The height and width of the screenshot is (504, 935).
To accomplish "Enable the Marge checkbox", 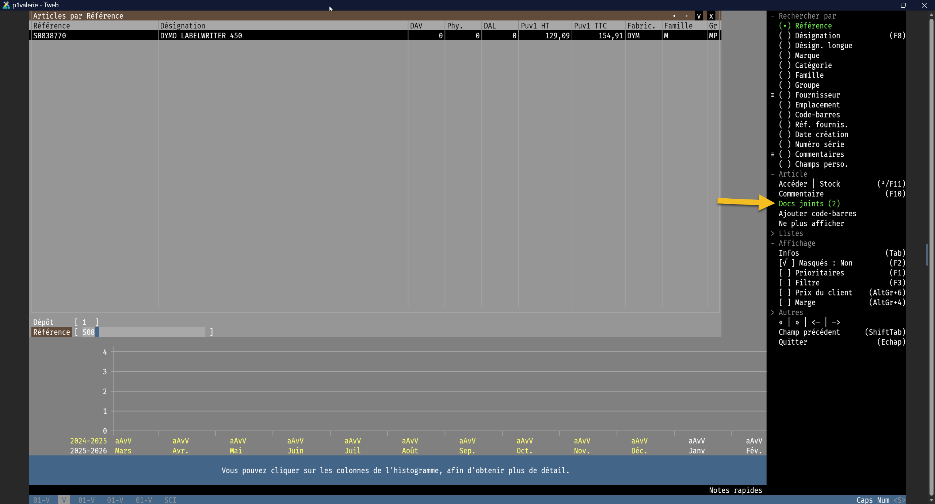I will [785, 302].
